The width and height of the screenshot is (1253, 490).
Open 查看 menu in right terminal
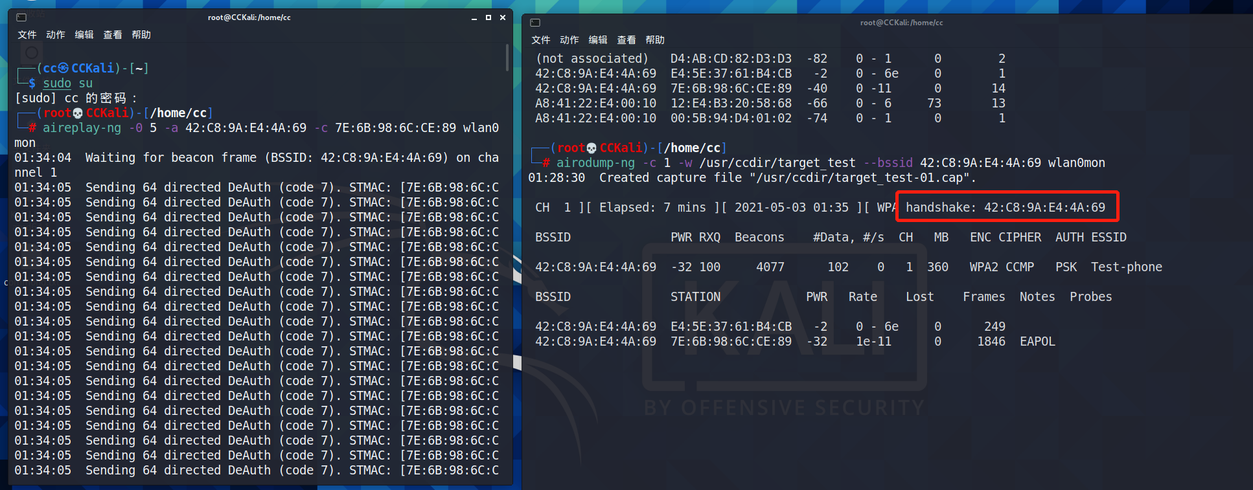pos(626,40)
